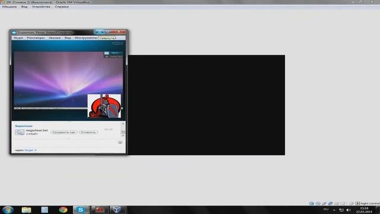Screen dimensions: 380x214
Task: Click the Show Desktop strip on taskbar
Action: pyautogui.click(x=378, y=210)
